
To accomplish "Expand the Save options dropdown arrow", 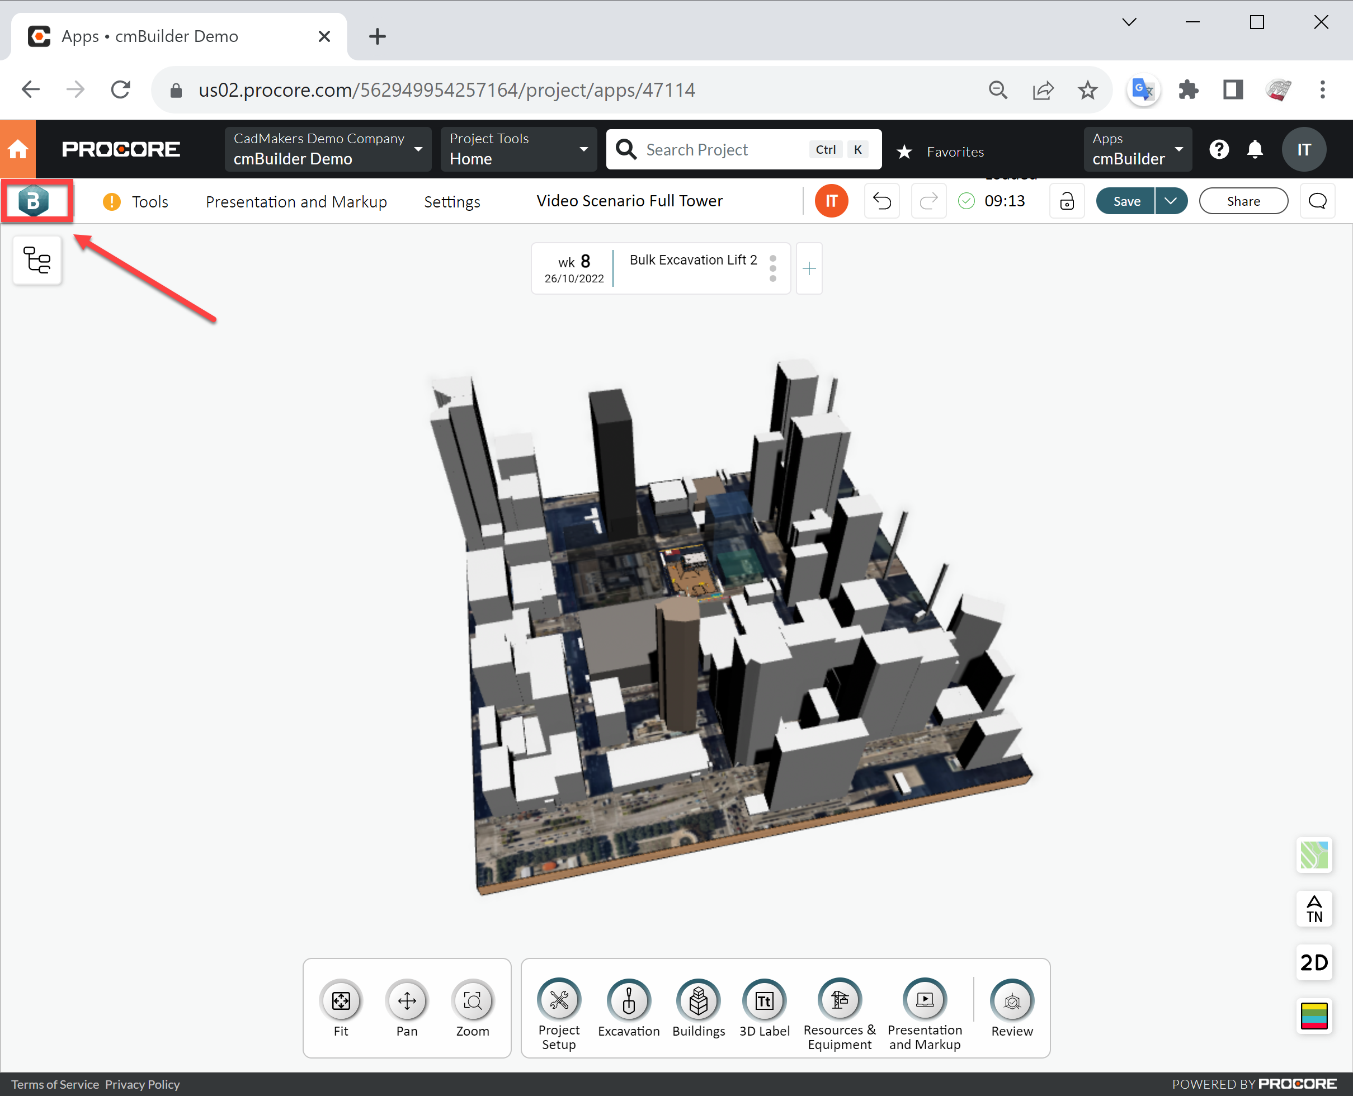I will [x=1171, y=201].
